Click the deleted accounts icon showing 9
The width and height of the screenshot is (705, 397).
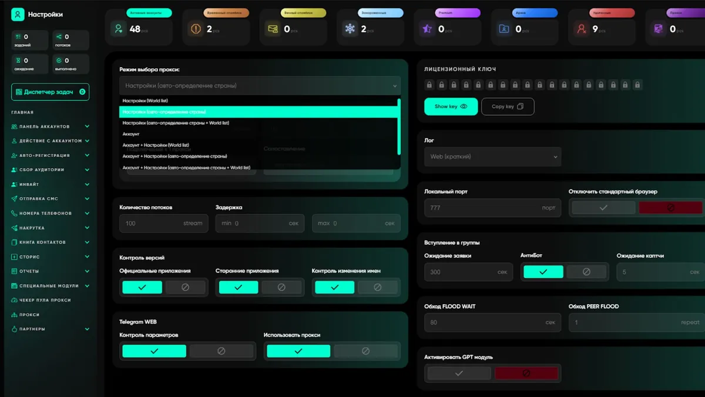pos(581,29)
